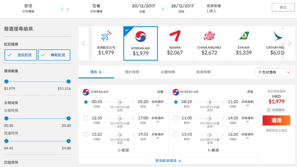Expand 詳細資料 for the 11:00 return flight
The image size is (297, 167).
click(x=248, y=119)
